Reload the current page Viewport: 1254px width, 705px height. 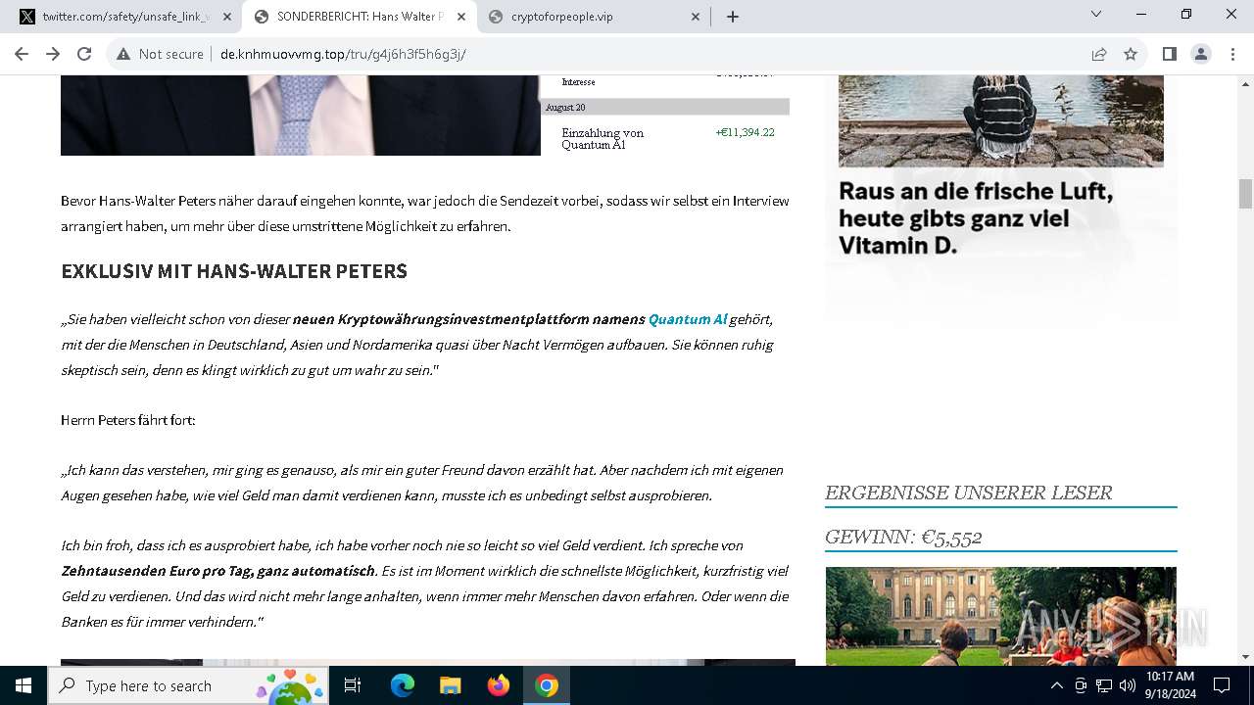coord(84,54)
